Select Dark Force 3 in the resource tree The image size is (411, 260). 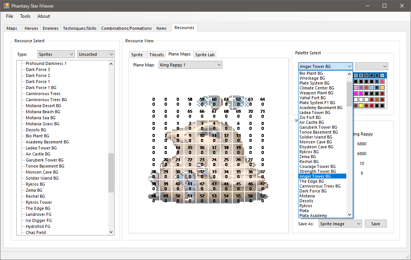pyautogui.click(x=38, y=69)
